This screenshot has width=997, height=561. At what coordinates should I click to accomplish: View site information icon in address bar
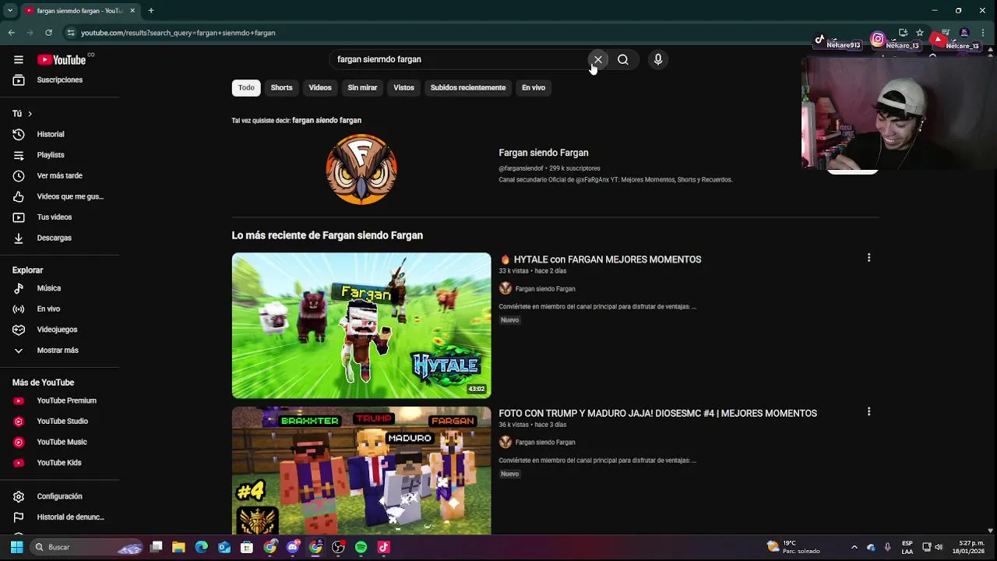coord(71,33)
